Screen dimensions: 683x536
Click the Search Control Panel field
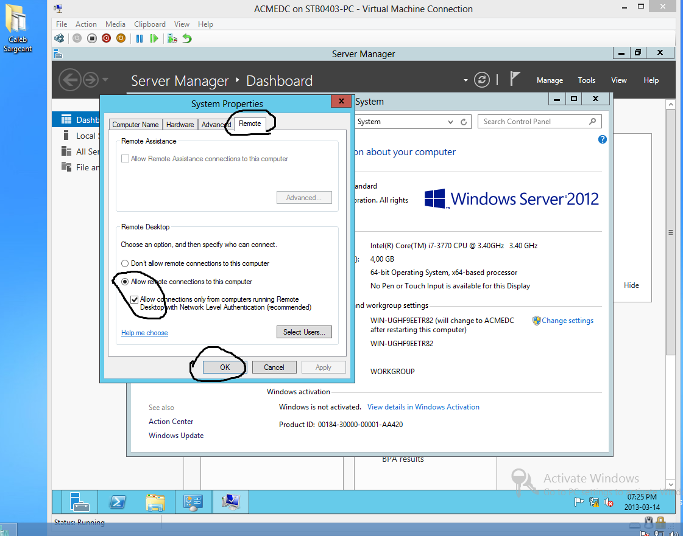click(x=539, y=122)
